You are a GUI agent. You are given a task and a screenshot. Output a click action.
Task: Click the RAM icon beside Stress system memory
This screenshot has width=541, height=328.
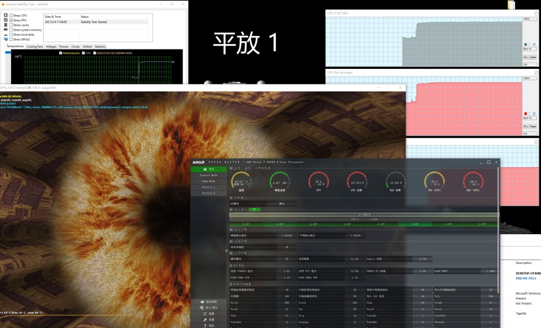5,30
